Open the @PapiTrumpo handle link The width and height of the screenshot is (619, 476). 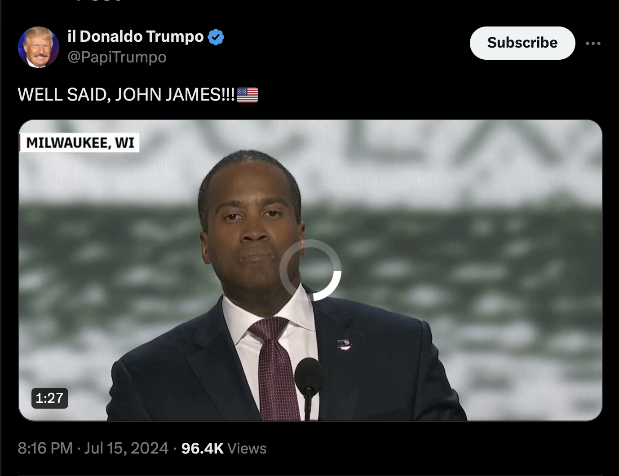coord(117,57)
